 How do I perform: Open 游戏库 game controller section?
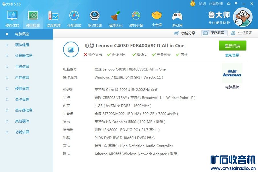[177, 19]
